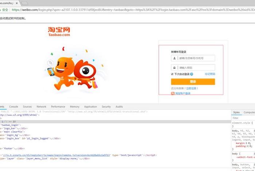This screenshot has width=255, height=171.
Task: Click the Filter box in Styles pane
Action: point(242,118)
